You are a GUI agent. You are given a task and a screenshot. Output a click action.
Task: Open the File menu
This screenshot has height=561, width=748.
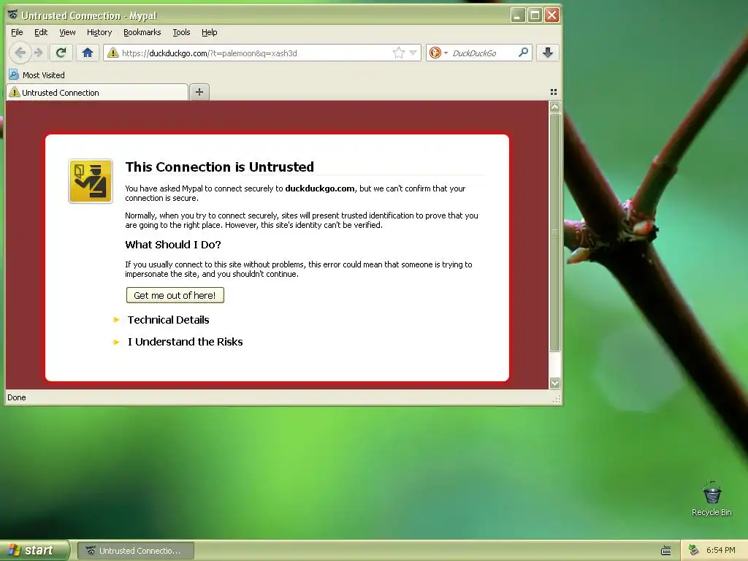[17, 32]
